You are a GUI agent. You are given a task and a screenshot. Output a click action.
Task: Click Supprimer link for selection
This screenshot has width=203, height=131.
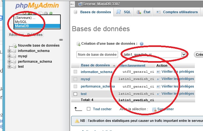point(166,109)
